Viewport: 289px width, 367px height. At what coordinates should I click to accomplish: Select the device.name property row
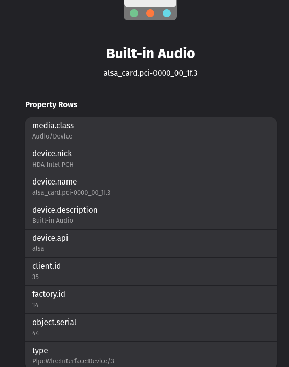coord(151,187)
